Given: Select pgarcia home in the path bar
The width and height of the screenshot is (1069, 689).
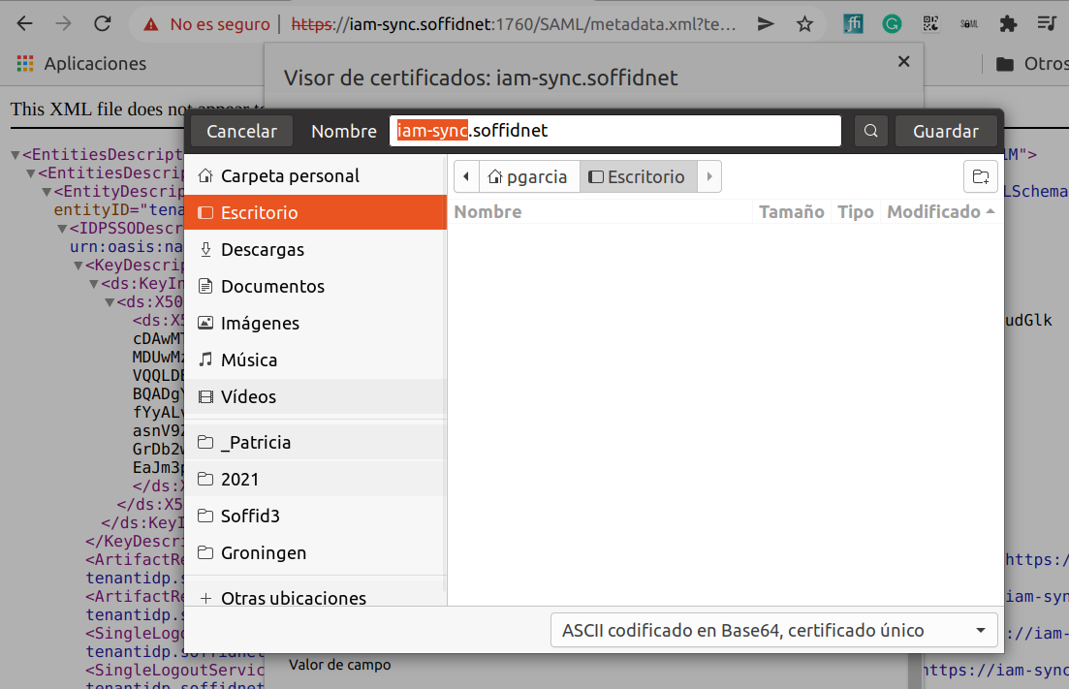Looking at the screenshot, I should [x=529, y=177].
